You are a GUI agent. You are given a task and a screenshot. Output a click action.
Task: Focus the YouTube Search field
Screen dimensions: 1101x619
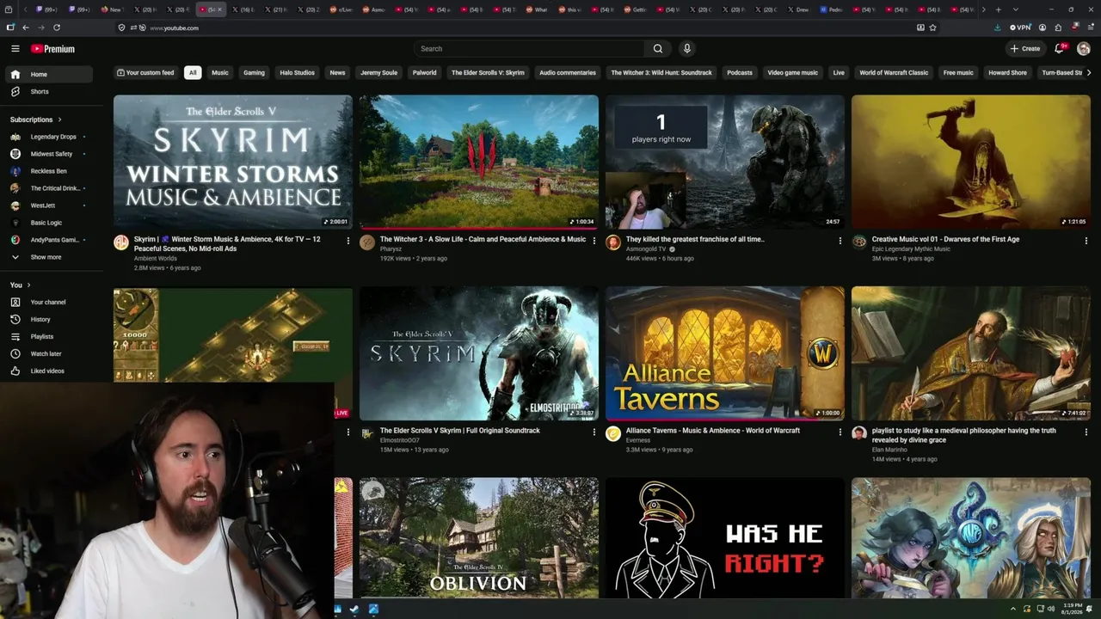(530, 49)
